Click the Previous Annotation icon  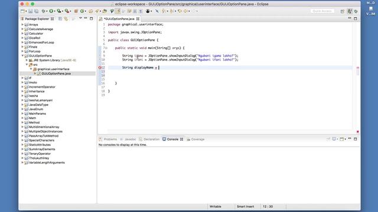point(171,11)
